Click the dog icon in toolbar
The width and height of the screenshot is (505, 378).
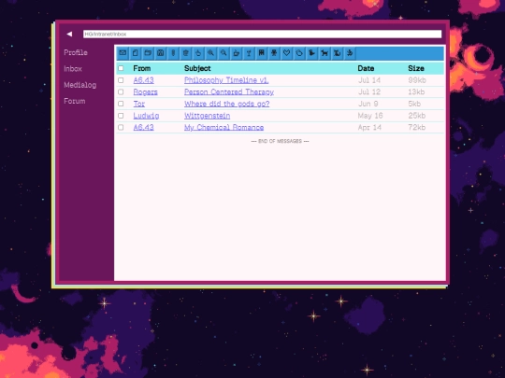325,53
